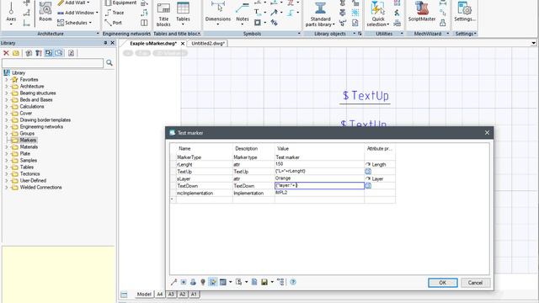539x303 pixels.
Task: Toggle the highlighted edit-mode icon in dialog toolbar
Action: pos(213,282)
